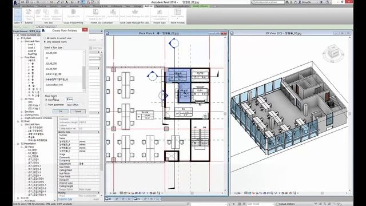366x206 pixels.
Task: Click the floor height value input field
Action: point(70,100)
